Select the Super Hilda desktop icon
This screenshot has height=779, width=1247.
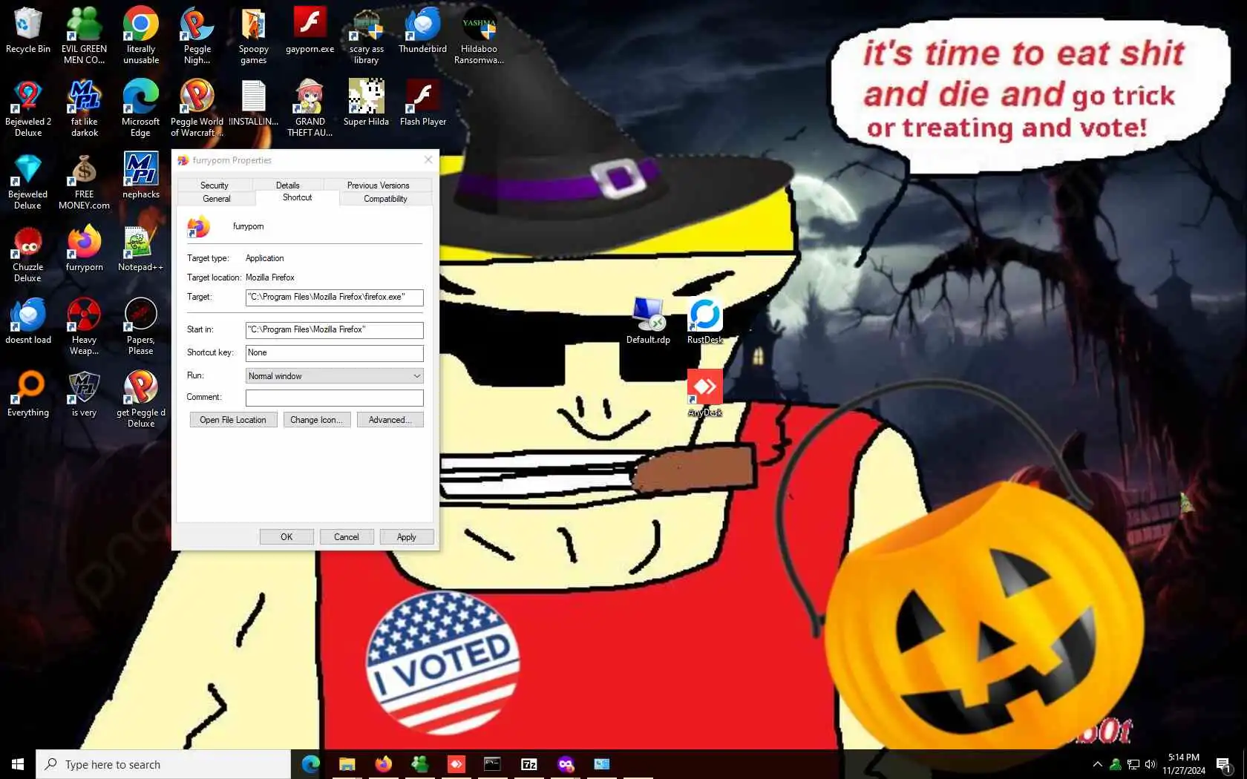(x=367, y=104)
